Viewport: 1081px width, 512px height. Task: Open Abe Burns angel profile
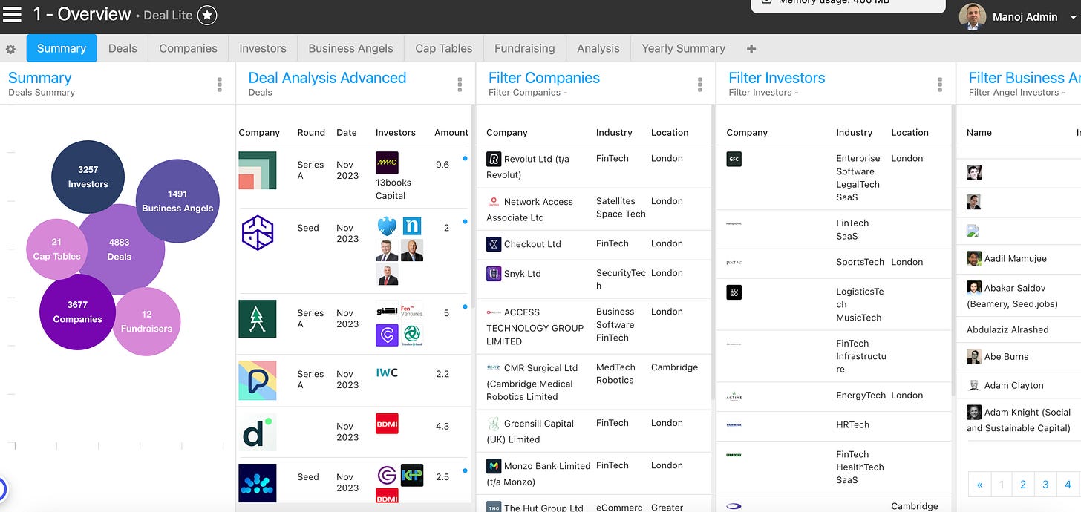coord(997,357)
